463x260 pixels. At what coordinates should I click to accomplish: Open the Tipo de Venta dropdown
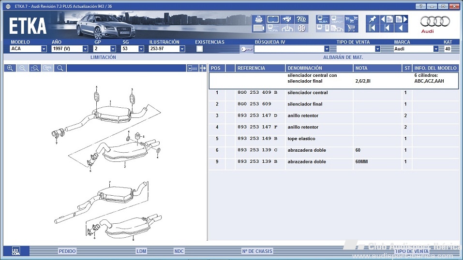(x=377, y=49)
